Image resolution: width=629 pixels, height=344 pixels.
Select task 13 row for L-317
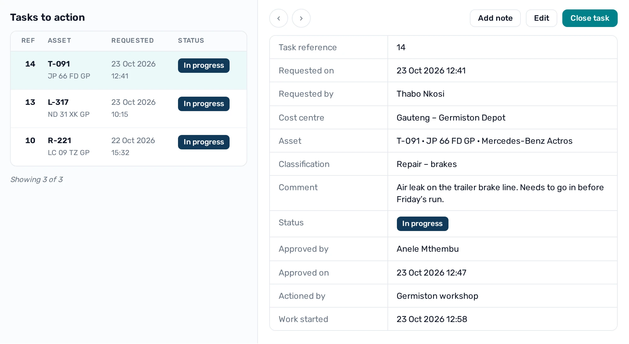tap(129, 109)
